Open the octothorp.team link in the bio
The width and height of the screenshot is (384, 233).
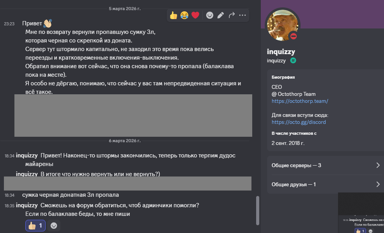(300, 101)
